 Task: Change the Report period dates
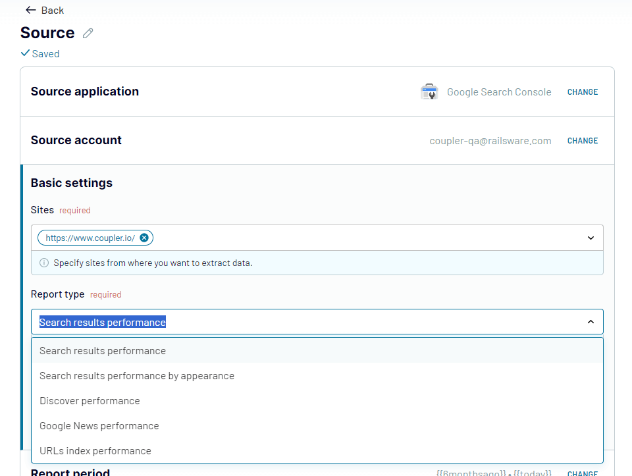pos(582,472)
